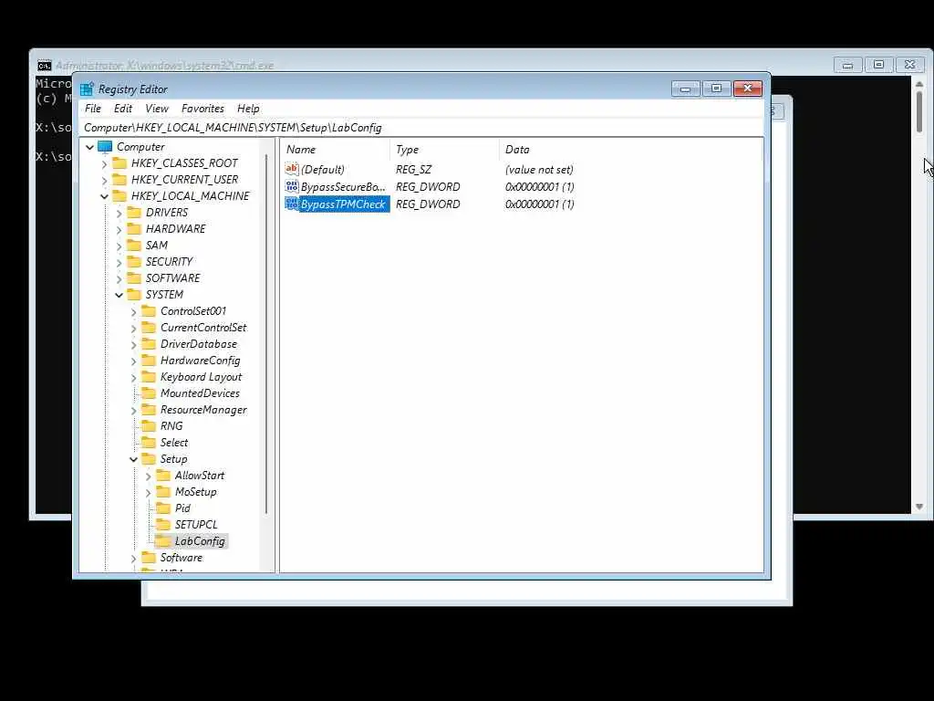
Task: Expand the MoSetup key
Action: click(149, 492)
